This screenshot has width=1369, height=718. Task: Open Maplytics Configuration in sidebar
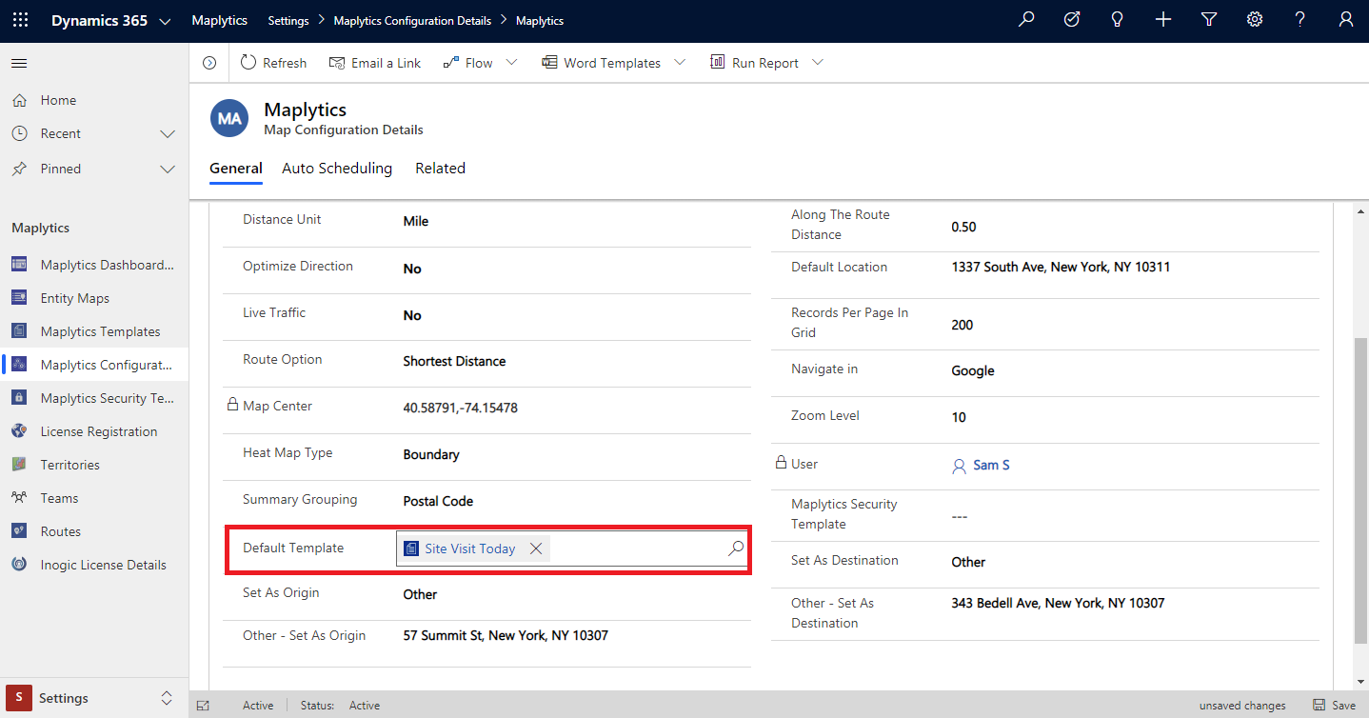point(94,365)
